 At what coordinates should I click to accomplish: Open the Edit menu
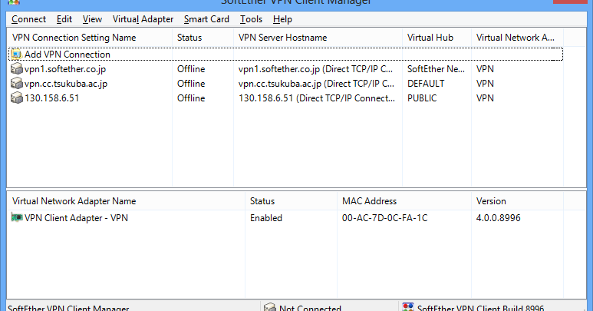point(64,19)
